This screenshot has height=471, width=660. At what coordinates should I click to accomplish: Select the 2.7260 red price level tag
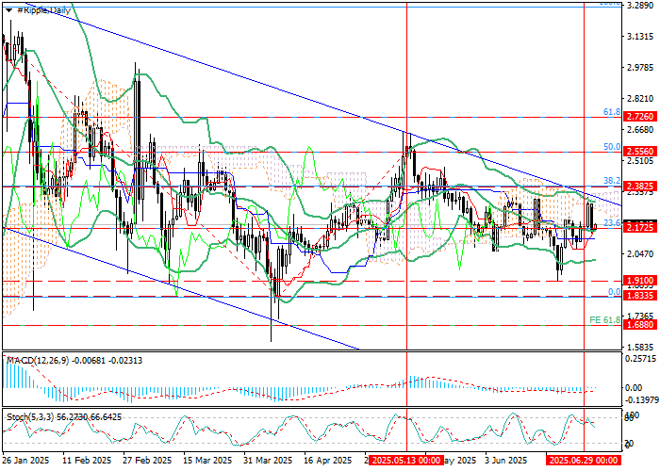(x=639, y=118)
